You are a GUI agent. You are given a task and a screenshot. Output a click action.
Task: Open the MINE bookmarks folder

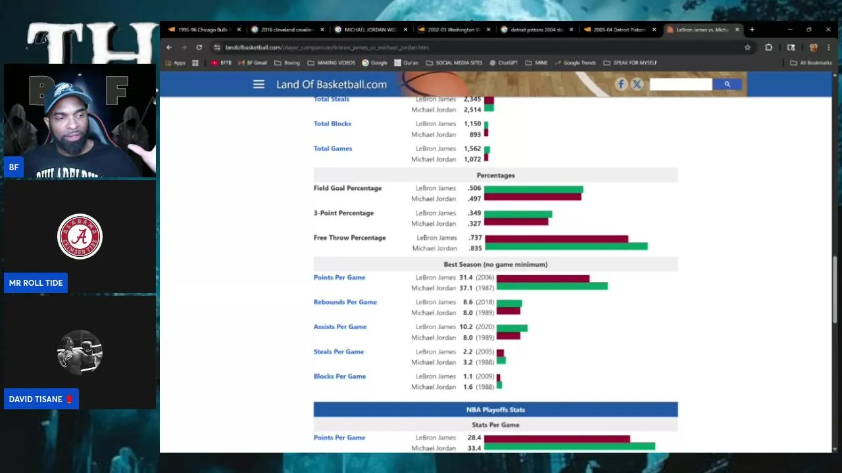536,63
